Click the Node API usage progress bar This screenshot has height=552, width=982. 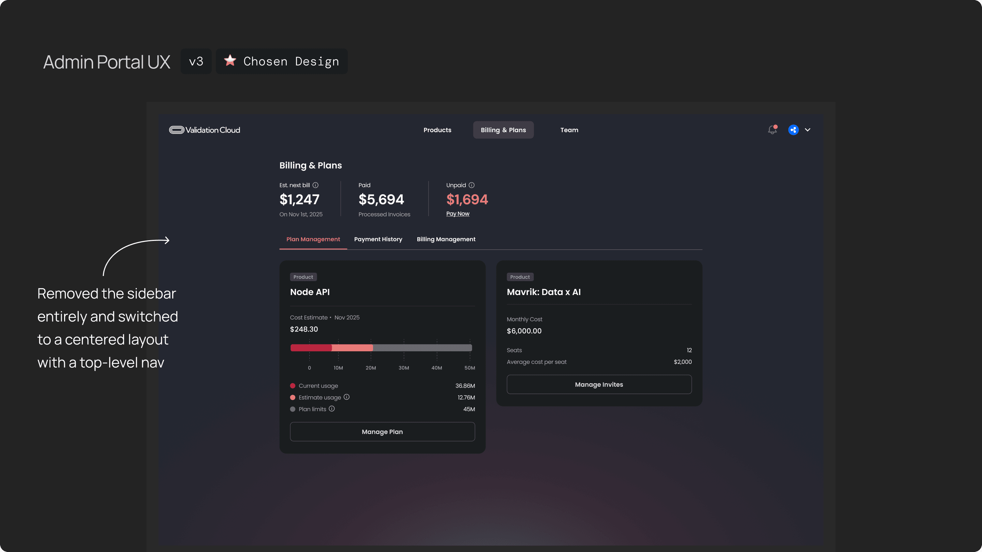pos(381,348)
